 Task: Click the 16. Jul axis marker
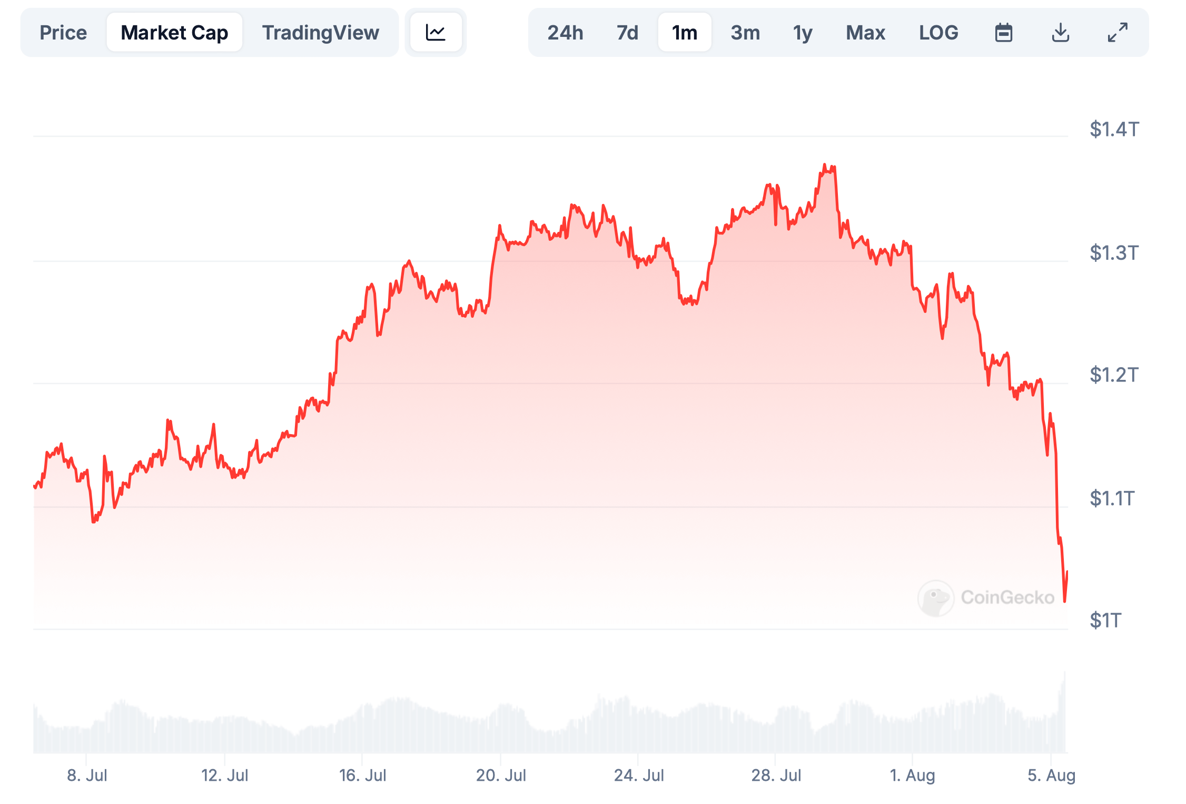(x=362, y=775)
